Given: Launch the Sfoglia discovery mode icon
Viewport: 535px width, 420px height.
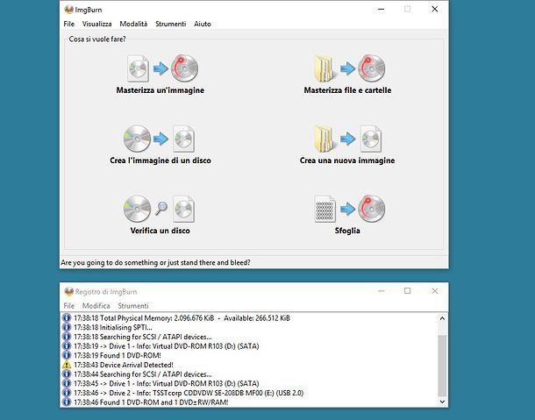Looking at the screenshot, I should point(349,209).
